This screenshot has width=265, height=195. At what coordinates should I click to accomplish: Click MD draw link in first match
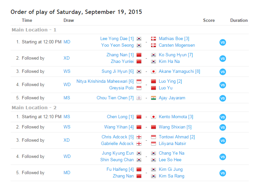[x=67, y=42]
